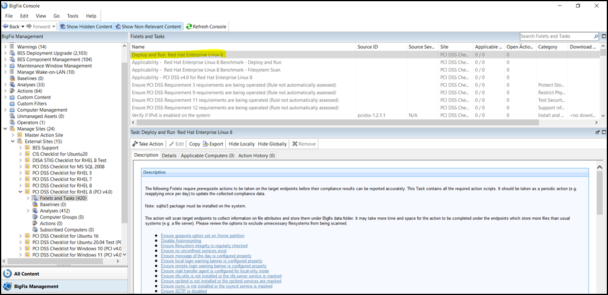Viewport: 608px width, 295px height.
Task: Click the Actions (64) icon
Action: [13, 90]
